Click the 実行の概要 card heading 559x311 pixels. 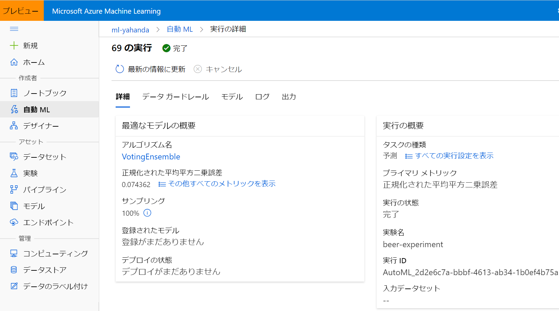click(403, 126)
